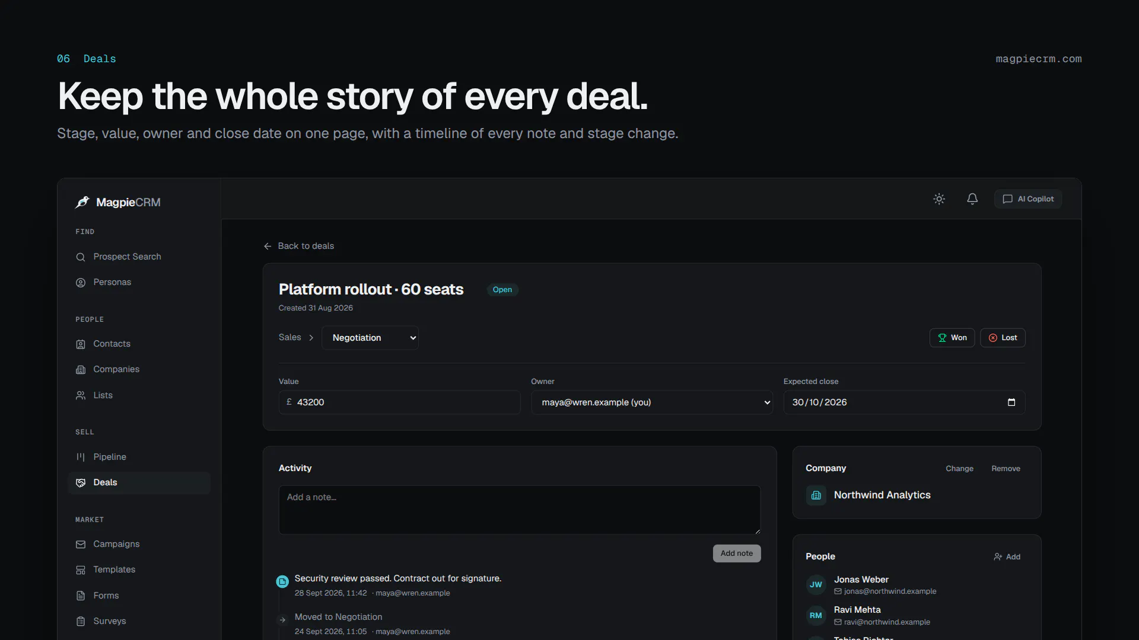The height and width of the screenshot is (640, 1139).
Task: Go to Contacts in sidebar
Action: [139, 344]
